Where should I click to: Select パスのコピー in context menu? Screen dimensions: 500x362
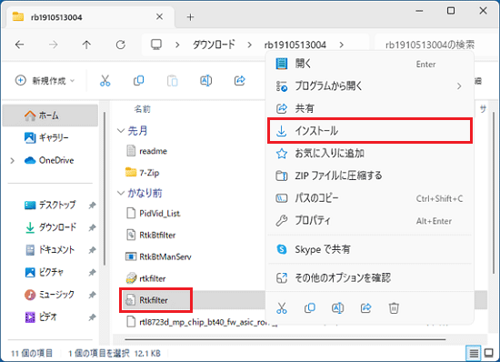click(x=370, y=198)
